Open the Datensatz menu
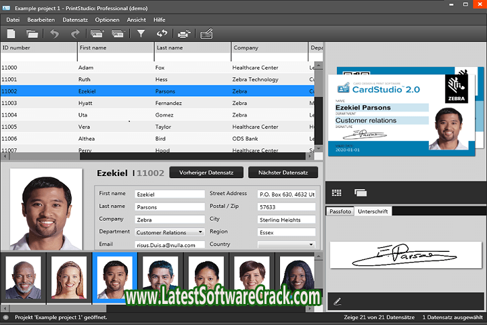487x325 pixels. 75,20
